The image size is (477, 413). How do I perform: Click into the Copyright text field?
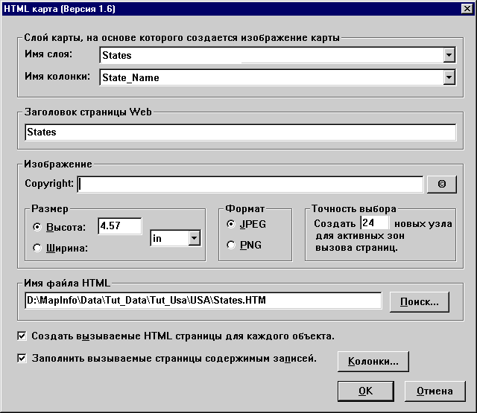click(x=250, y=184)
